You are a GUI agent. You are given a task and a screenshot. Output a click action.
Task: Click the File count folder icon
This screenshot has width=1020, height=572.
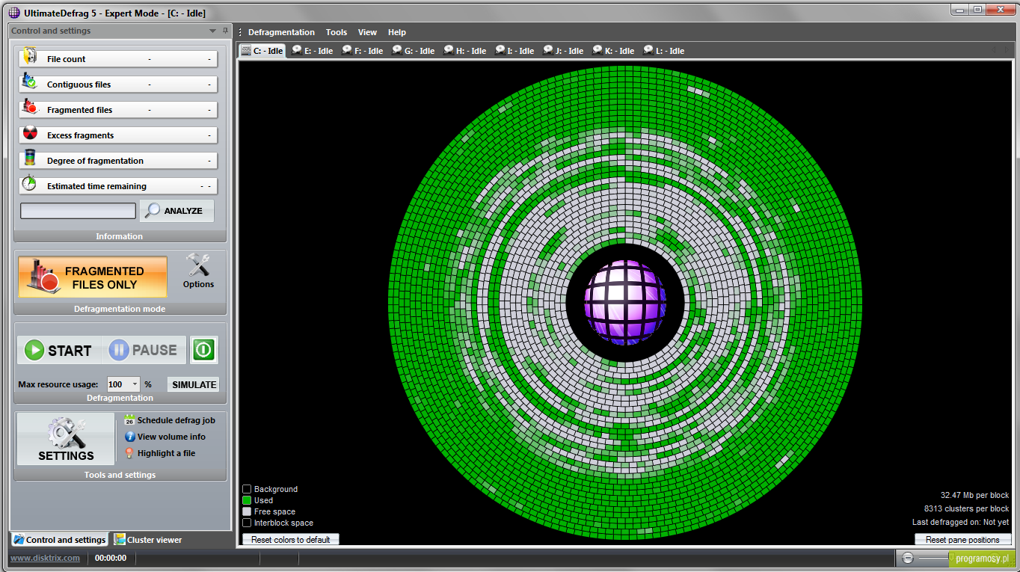30,57
